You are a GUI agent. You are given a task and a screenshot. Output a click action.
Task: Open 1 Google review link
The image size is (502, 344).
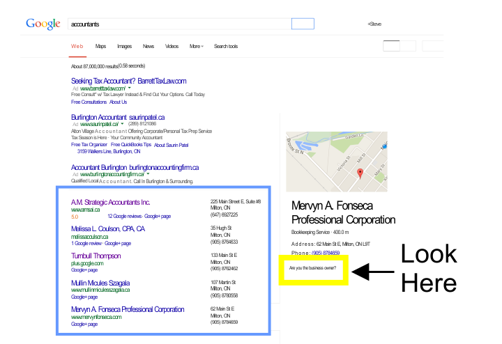tap(86, 244)
